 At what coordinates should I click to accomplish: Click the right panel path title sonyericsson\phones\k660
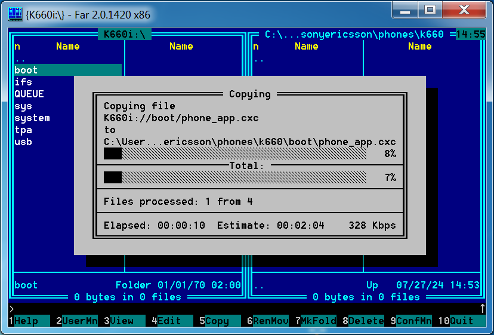pos(354,34)
